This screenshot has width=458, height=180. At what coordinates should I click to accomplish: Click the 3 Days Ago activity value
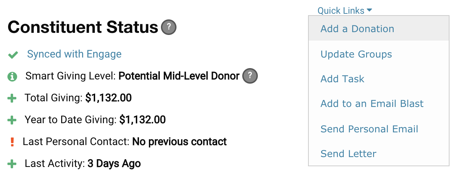(x=114, y=164)
